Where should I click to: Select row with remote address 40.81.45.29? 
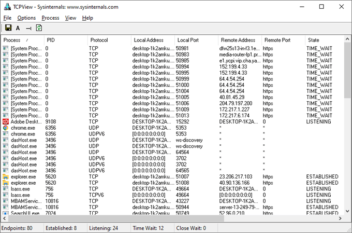point(172,97)
